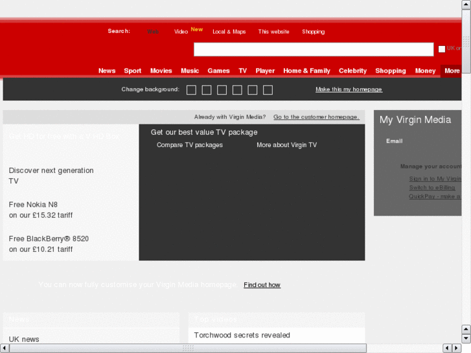Screen dimensions: 471x353
Task: Click the Find out how link
Action: tap(262, 285)
